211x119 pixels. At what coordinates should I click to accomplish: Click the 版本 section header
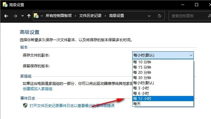coord(24,47)
